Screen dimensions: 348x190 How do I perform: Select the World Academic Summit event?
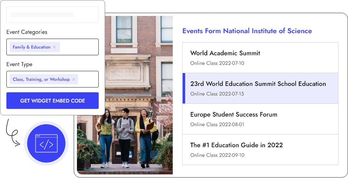pos(225,53)
